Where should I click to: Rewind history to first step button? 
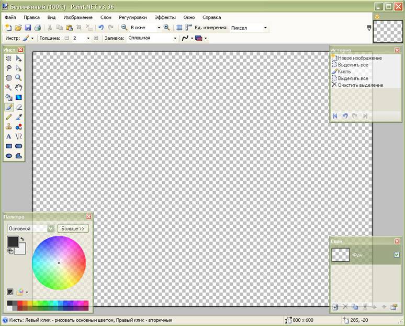[335, 116]
